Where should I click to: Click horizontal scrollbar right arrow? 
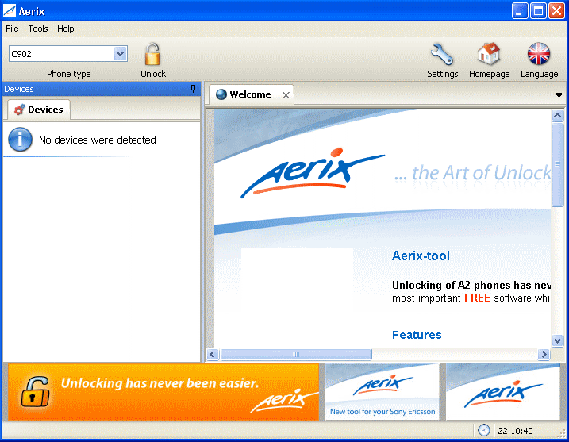coord(544,354)
